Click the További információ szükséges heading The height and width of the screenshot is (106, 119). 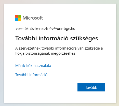tap(57, 38)
